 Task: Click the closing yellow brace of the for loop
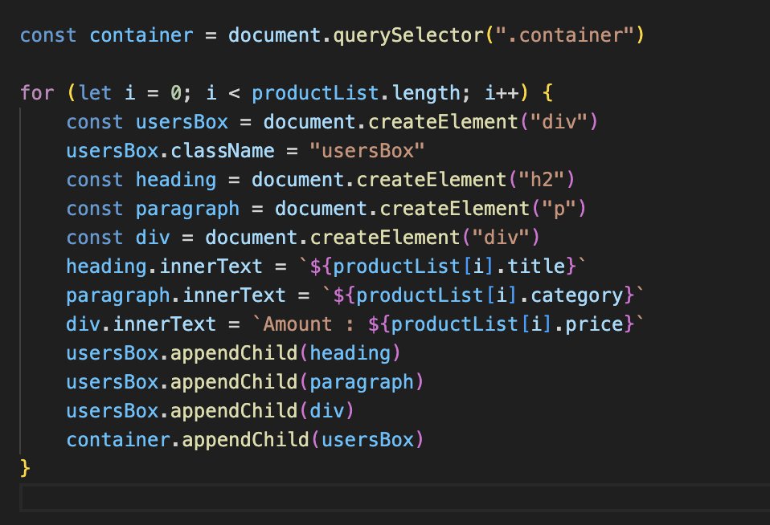(x=25, y=468)
